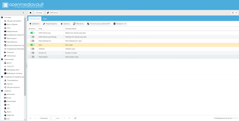Image resolution: width=239 pixels, height=121 pixels.
Task: Click the Monitoring heartbeat icon
Action: (5, 38)
